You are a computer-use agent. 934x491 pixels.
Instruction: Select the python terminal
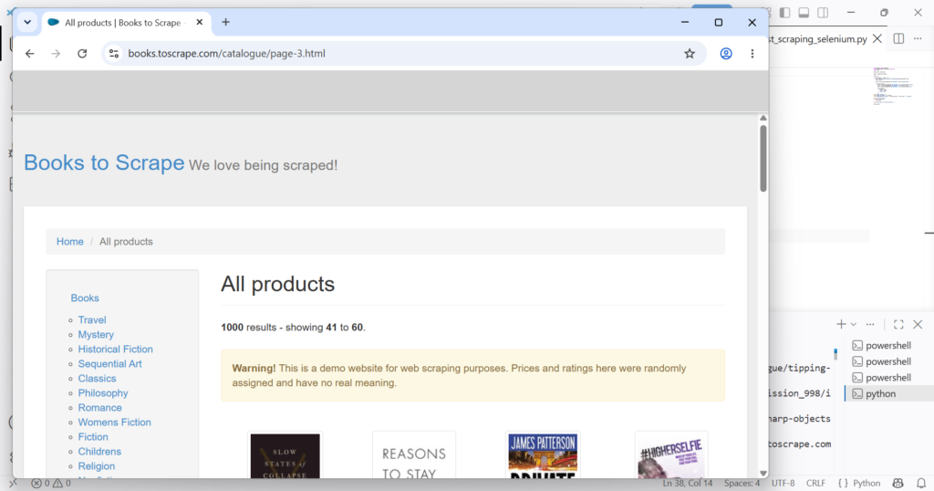(887, 394)
